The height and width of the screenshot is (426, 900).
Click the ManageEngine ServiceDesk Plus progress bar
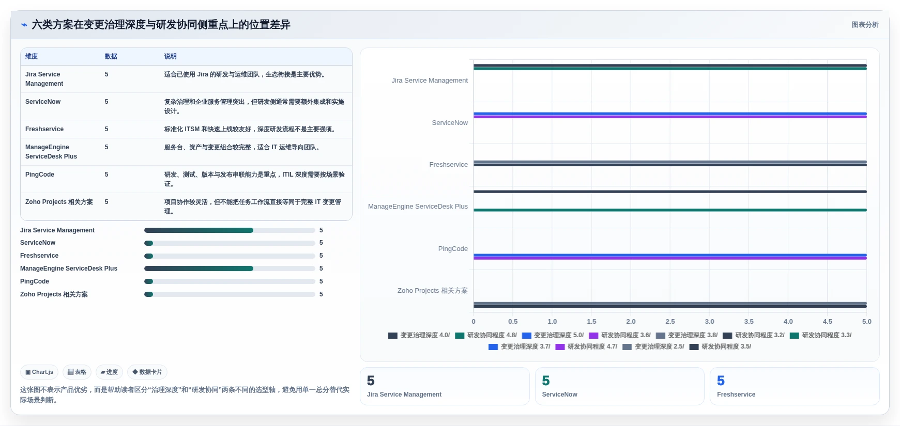tap(230, 269)
